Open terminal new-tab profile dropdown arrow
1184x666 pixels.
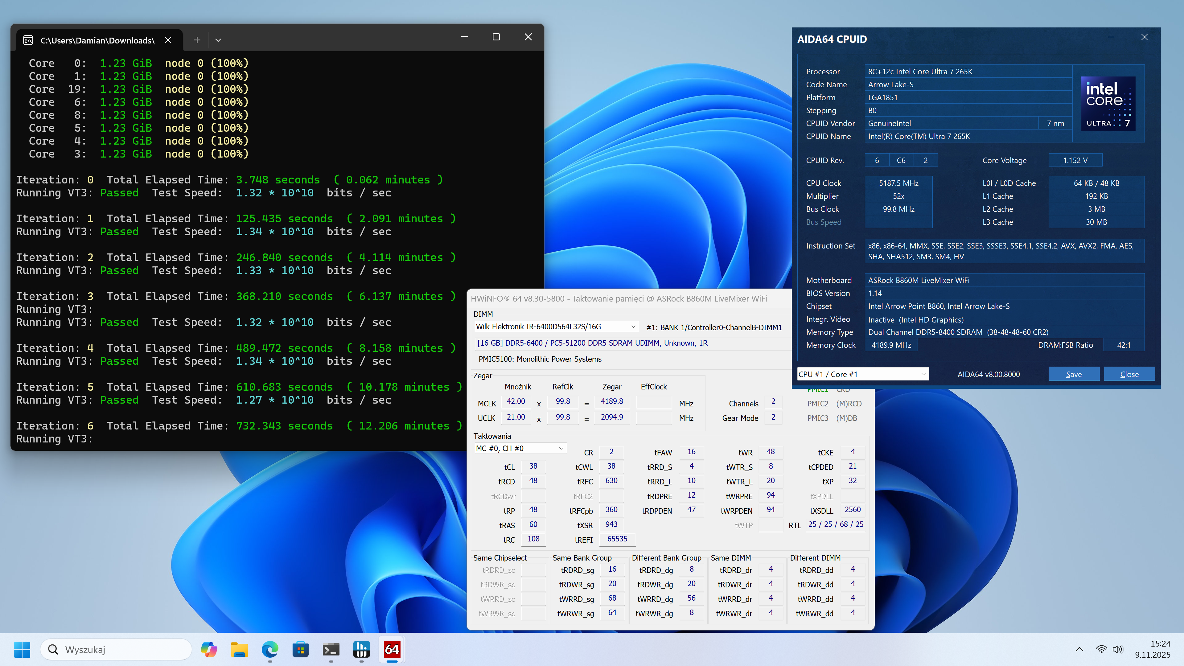(218, 40)
